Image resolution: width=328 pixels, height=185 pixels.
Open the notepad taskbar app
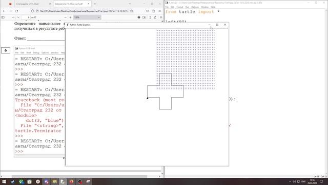point(30,181)
